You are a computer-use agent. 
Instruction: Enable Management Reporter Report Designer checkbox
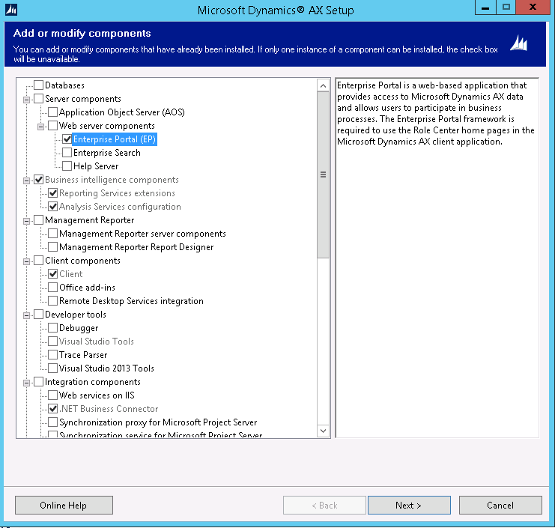pyautogui.click(x=52, y=246)
